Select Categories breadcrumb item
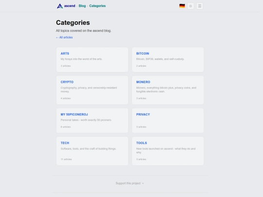The width and height of the screenshot is (263, 197). pyautogui.click(x=97, y=6)
